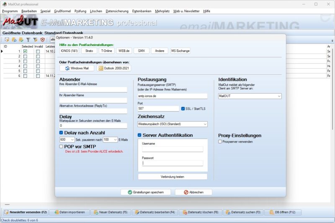
Task: Click the main window vertical scrollbar
Action: point(332,90)
